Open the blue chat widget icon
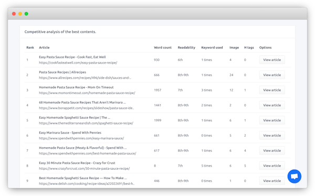Image resolution: width=315 pixels, height=196 pixels. pos(295,177)
